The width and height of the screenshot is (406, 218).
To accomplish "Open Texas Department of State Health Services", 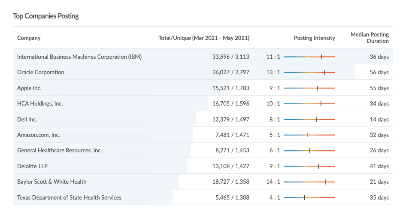I will [70, 197].
